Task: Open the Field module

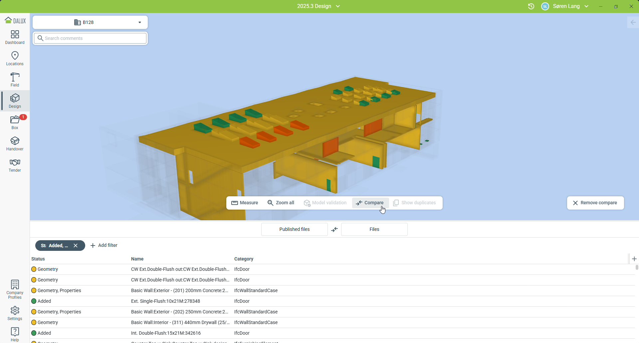Action: coord(15,80)
